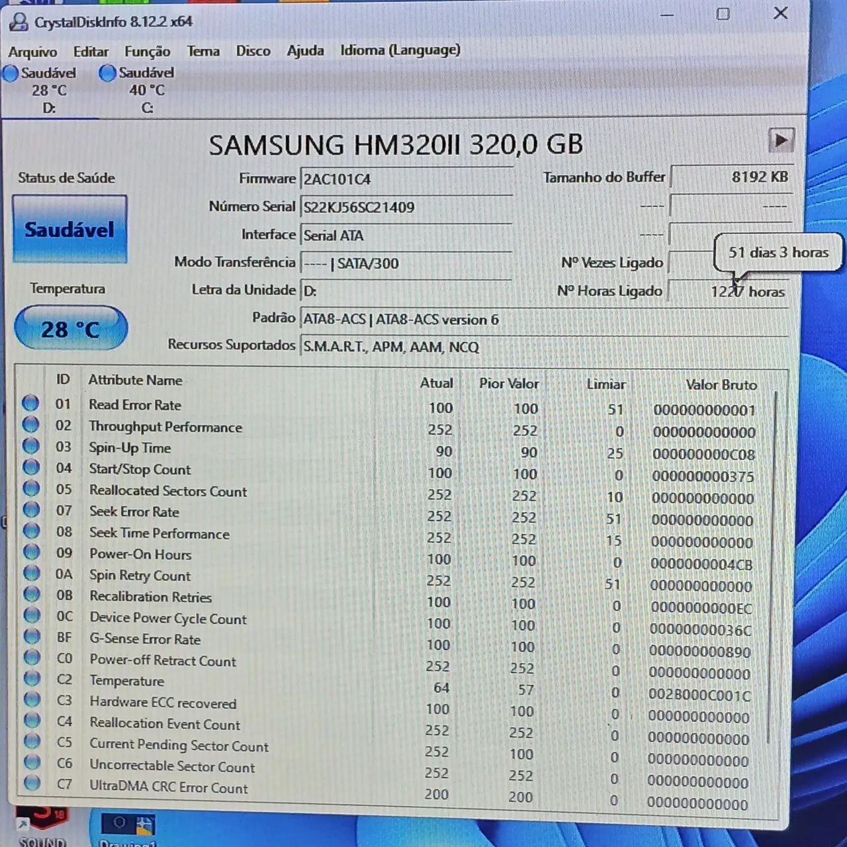This screenshot has height=847, width=847.
Task: Click the Recursos Suportados field
Action: (544, 347)
